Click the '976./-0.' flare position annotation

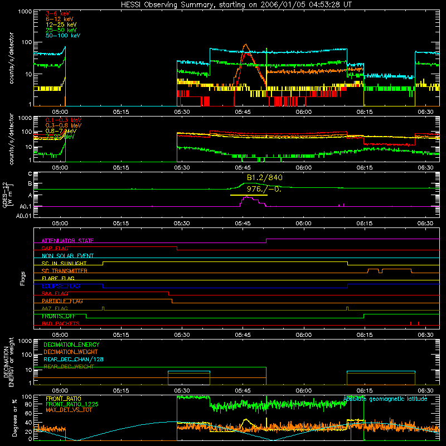coord(264,189)
